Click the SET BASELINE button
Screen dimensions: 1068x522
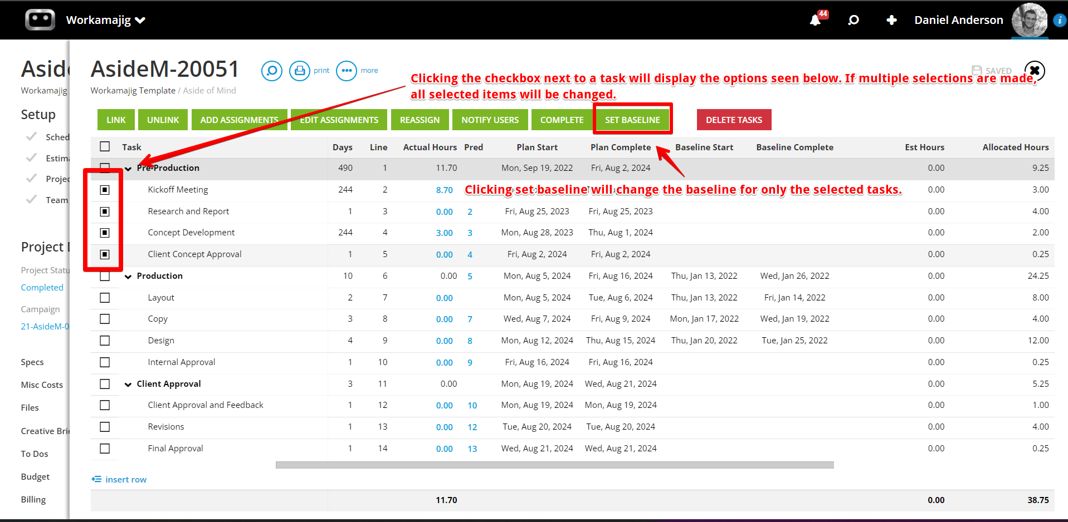632,120
